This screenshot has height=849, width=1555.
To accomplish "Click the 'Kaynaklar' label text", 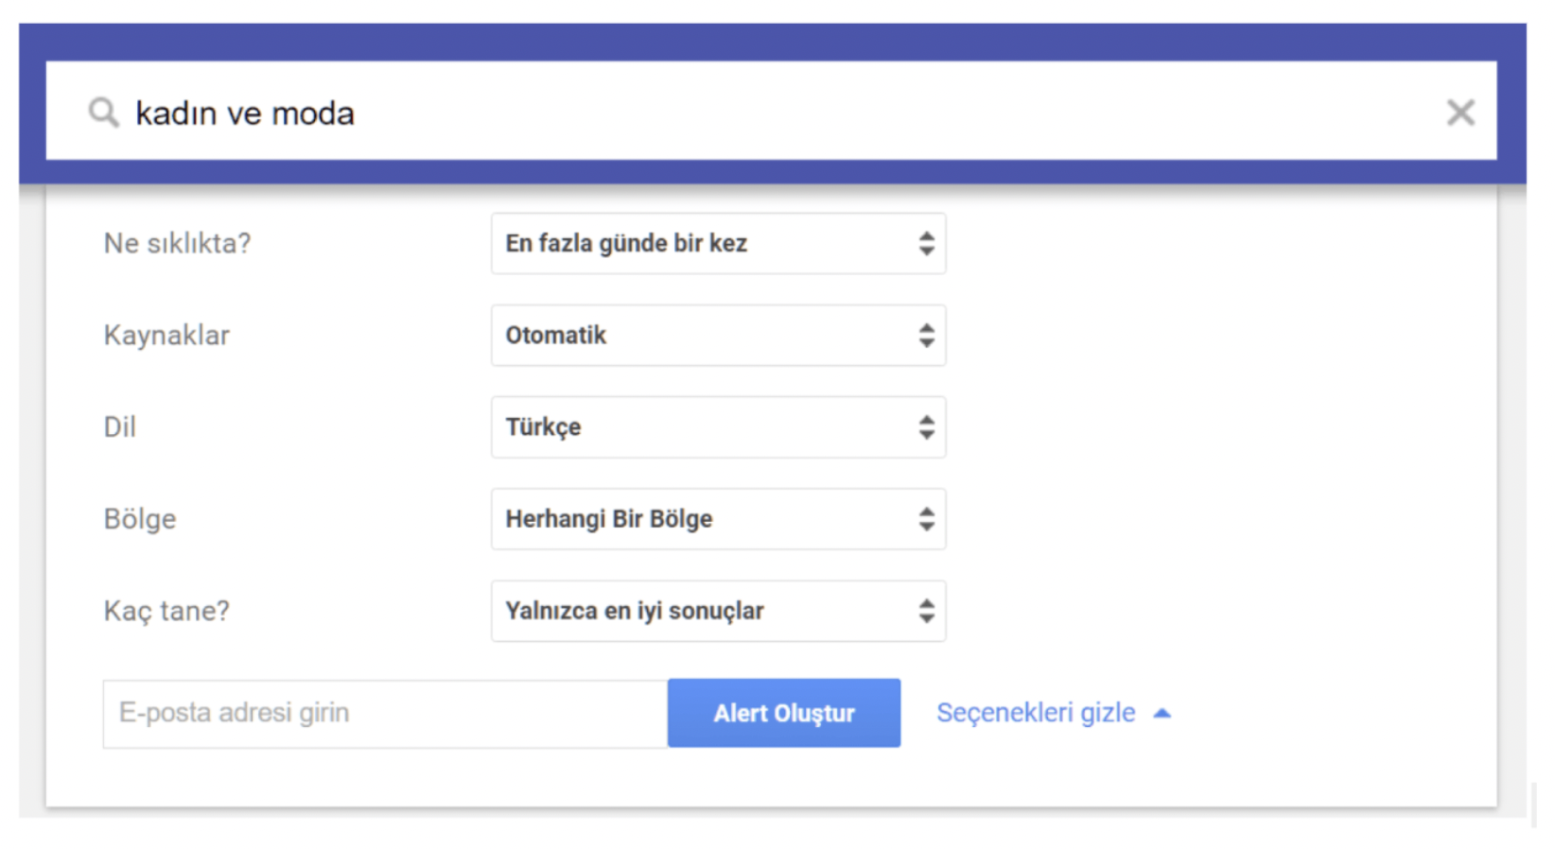I will (166, 336).
